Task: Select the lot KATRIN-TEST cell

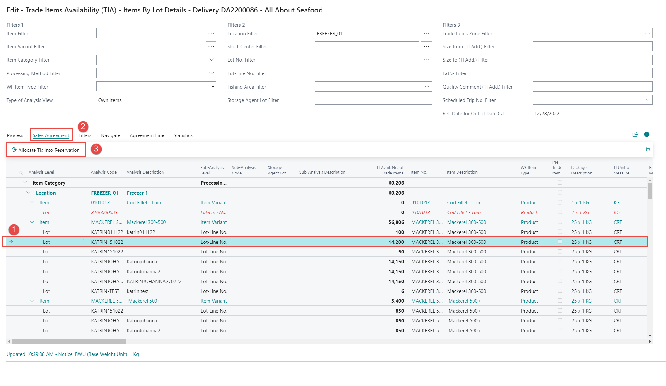Action: pos(105,291)
